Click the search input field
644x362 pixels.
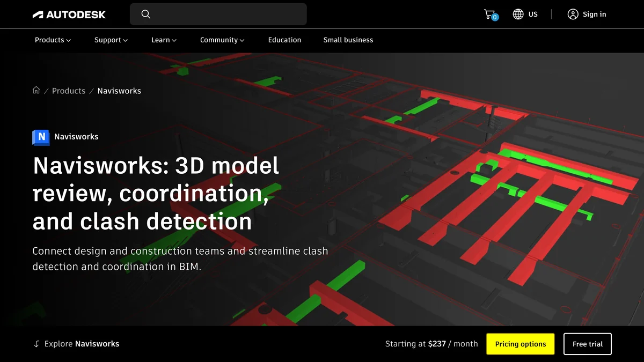[x=218, y=14]
